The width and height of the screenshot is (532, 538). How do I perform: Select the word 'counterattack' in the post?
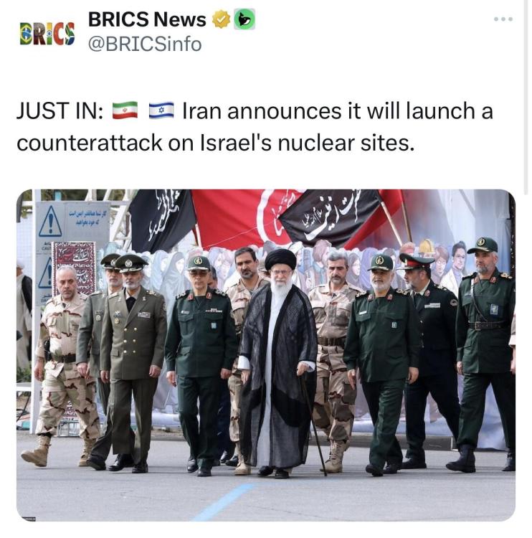click(89, 143)
